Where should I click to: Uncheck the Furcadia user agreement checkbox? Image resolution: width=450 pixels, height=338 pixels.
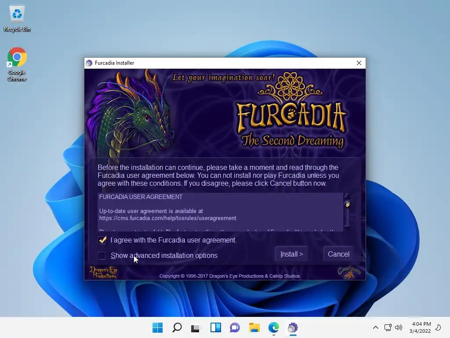click(x=102, y=240)
